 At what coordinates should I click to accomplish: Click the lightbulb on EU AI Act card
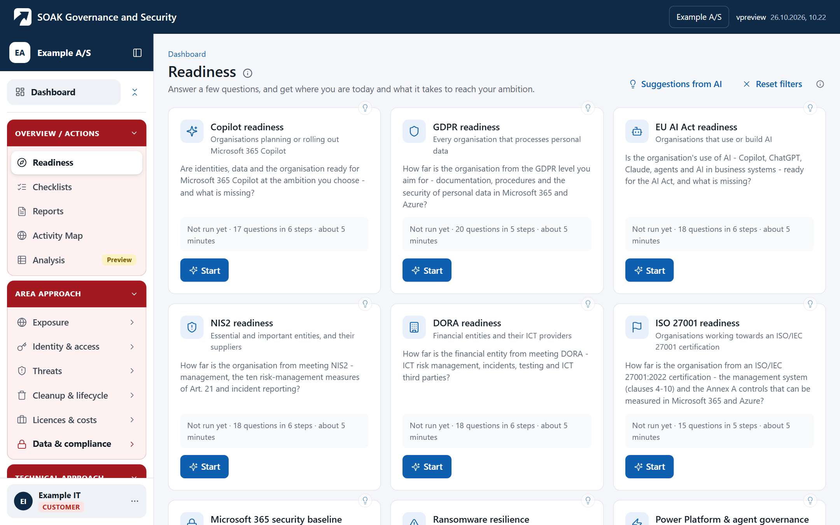point(810,108)
